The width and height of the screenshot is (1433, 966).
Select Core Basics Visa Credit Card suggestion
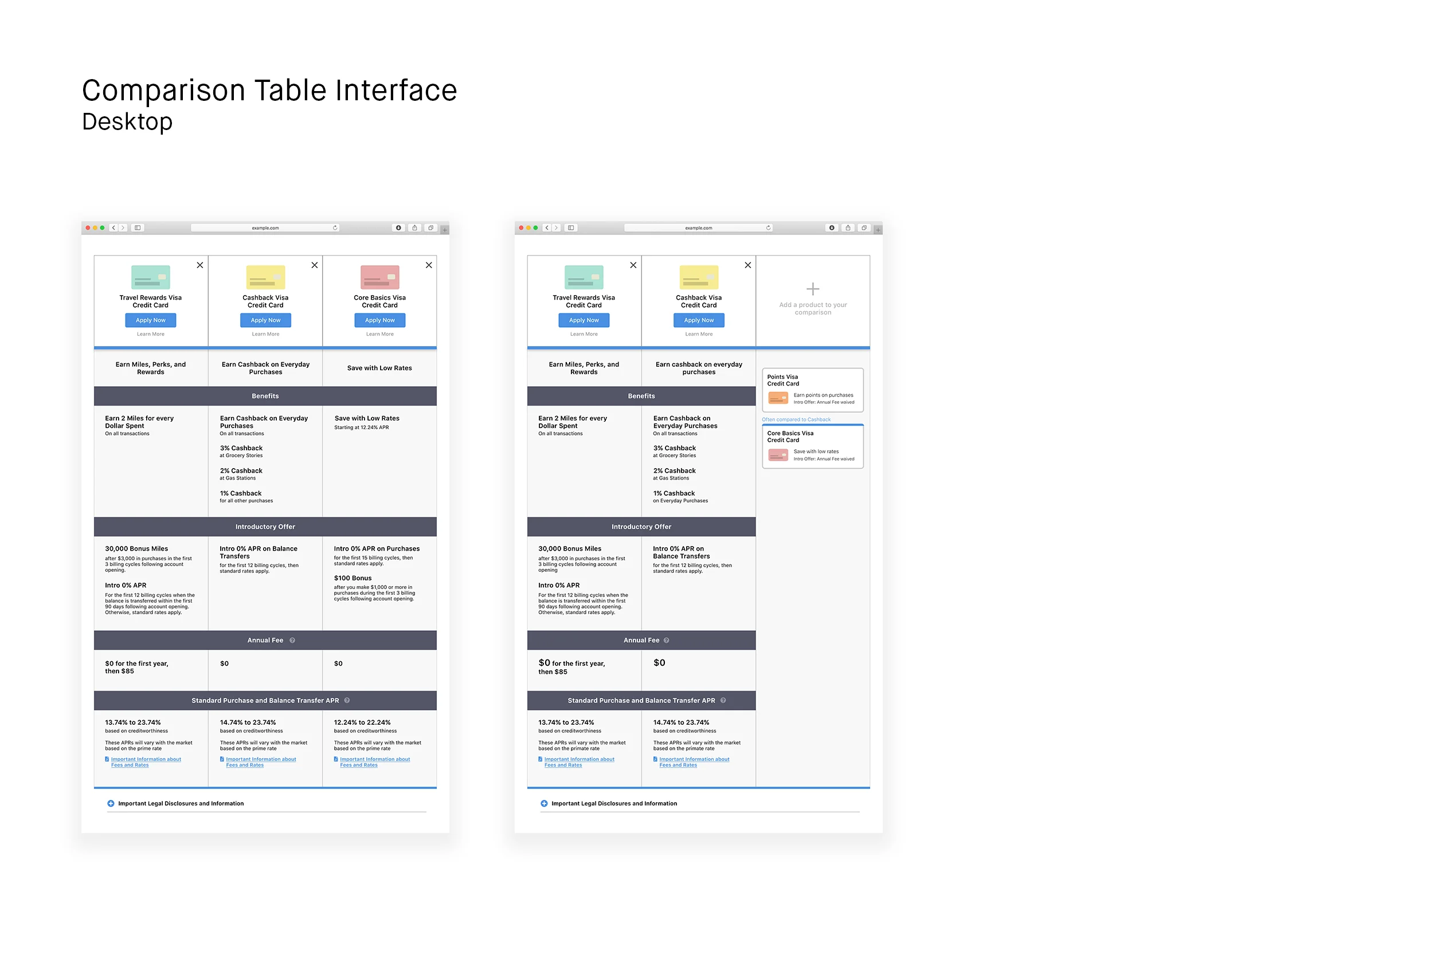(x=813, y=447)
